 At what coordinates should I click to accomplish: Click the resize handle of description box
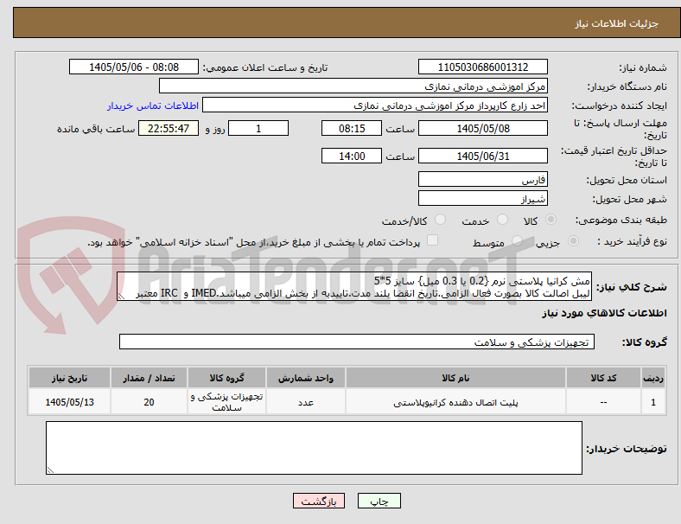point(122,297)
